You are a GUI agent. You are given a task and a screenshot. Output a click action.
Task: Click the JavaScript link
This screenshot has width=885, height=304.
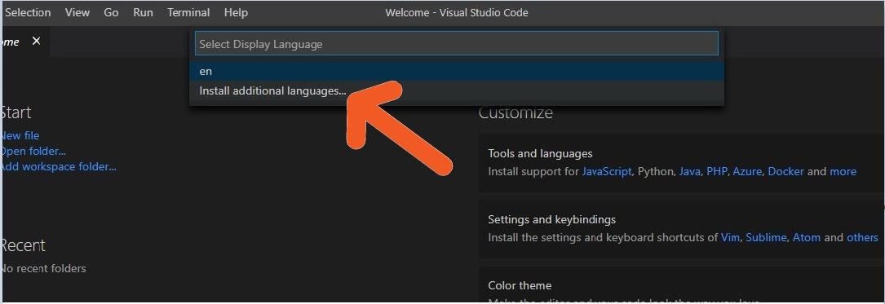click(607, 171)
